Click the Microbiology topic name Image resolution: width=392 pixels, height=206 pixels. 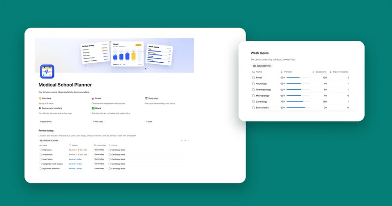[263, 96]
